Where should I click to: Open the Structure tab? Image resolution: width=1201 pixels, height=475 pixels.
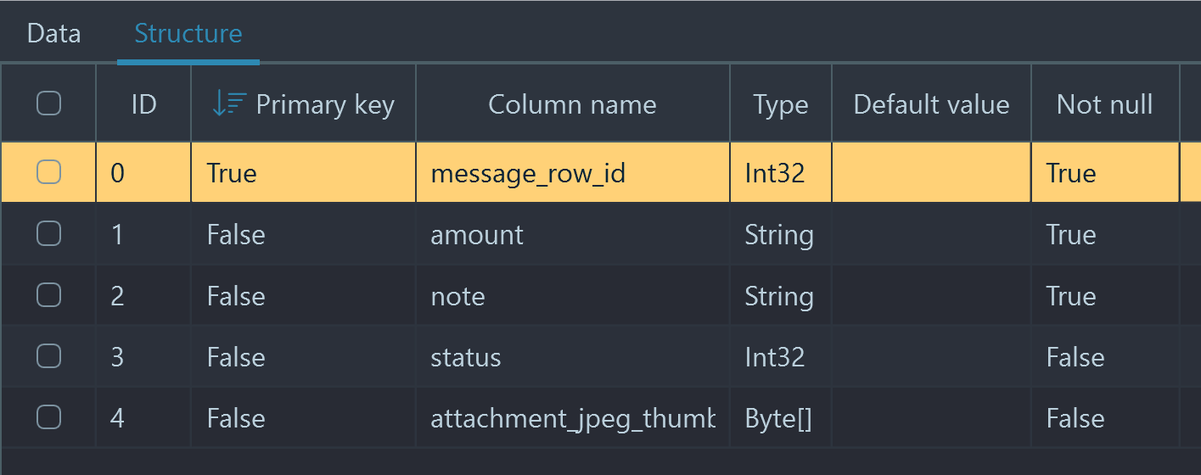(x=188, y=34)
